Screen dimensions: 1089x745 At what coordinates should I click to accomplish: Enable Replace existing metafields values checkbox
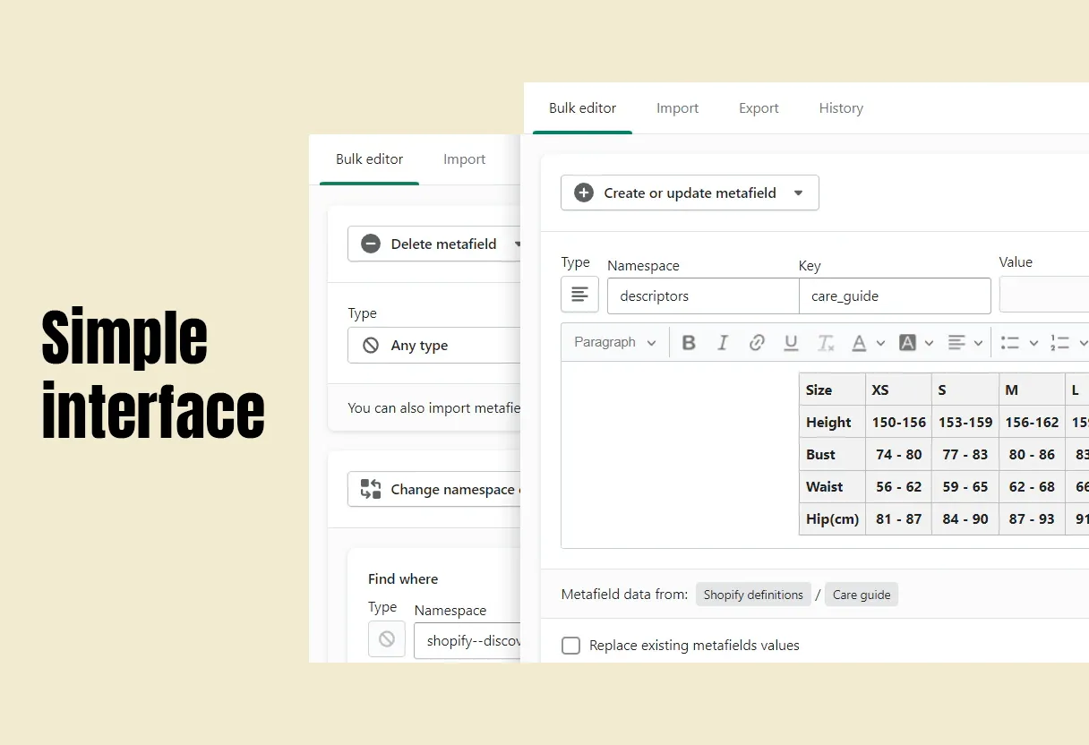click(x=570, y=646)
